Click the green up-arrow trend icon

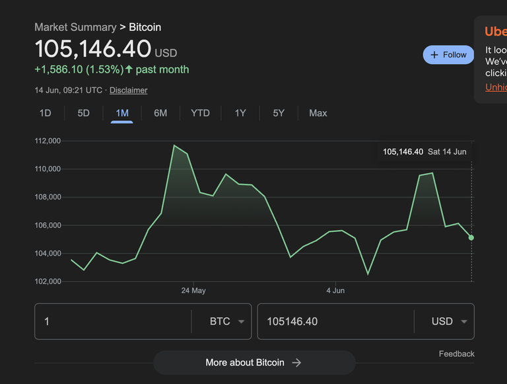129,69
